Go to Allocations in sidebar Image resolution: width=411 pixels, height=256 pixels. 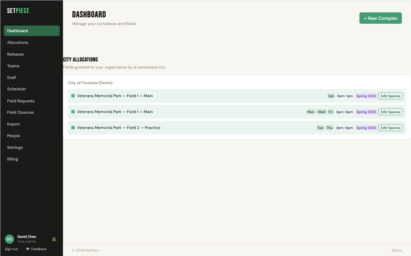point(32,43)
